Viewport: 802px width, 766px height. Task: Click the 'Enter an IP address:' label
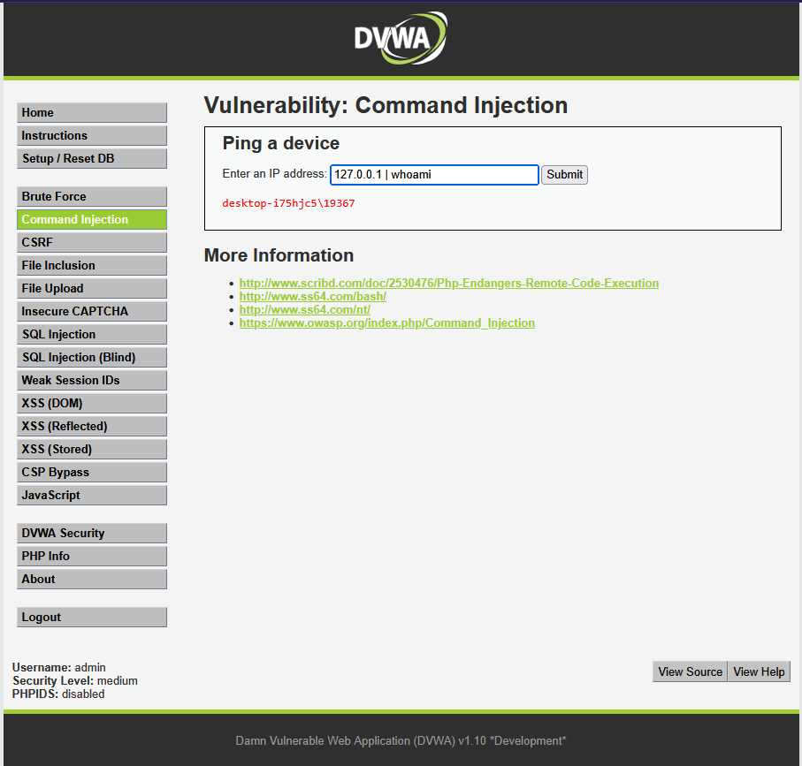(275, 174)
